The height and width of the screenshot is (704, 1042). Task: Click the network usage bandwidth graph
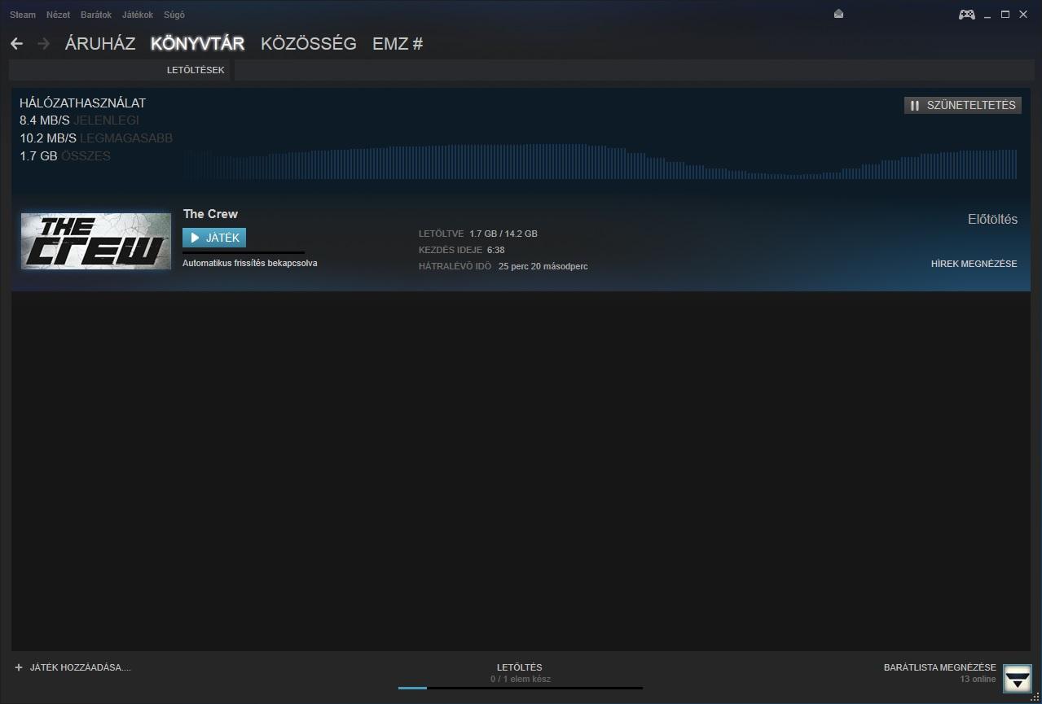tap(600, 161)
